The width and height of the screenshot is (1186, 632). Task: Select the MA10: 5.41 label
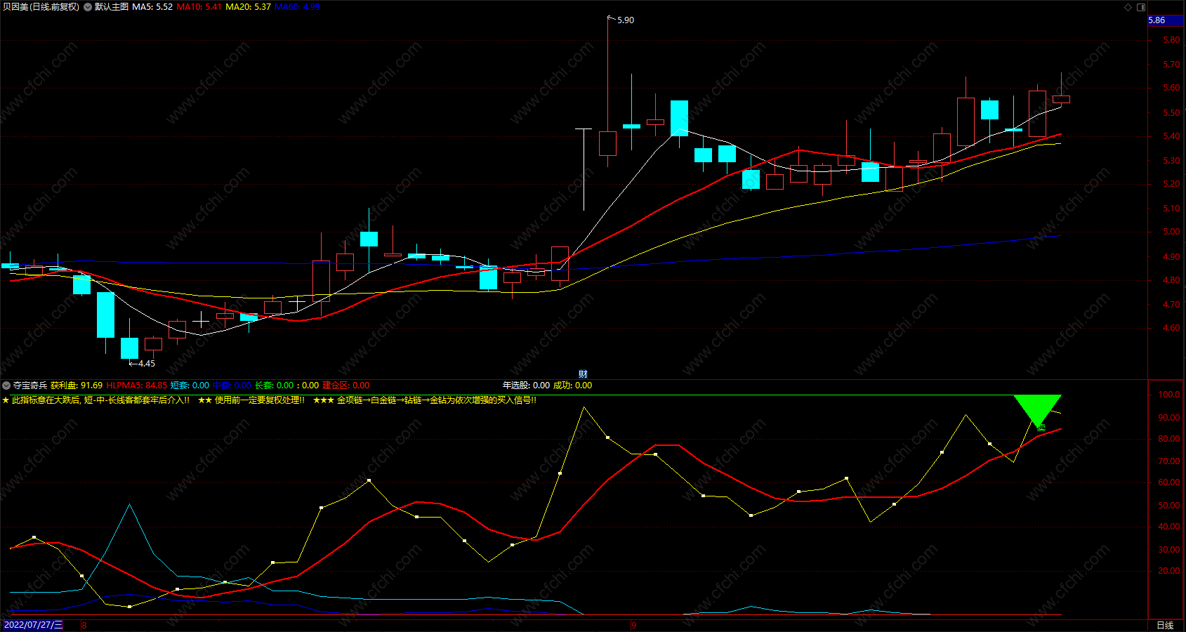[x=199, y=7]
